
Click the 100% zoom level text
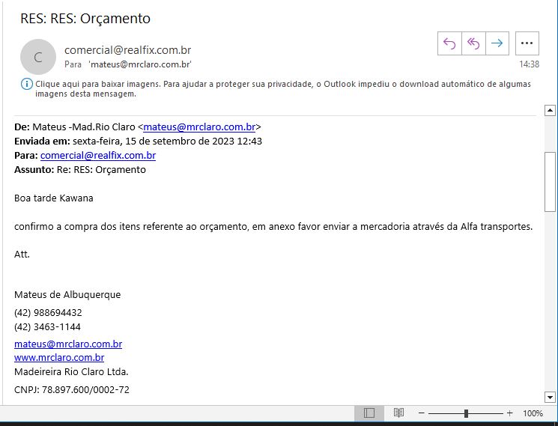(x=533, y=413)
